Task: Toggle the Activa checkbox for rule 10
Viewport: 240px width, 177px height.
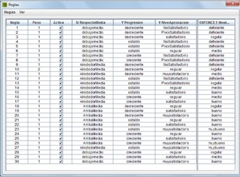Action: [61, 70]
